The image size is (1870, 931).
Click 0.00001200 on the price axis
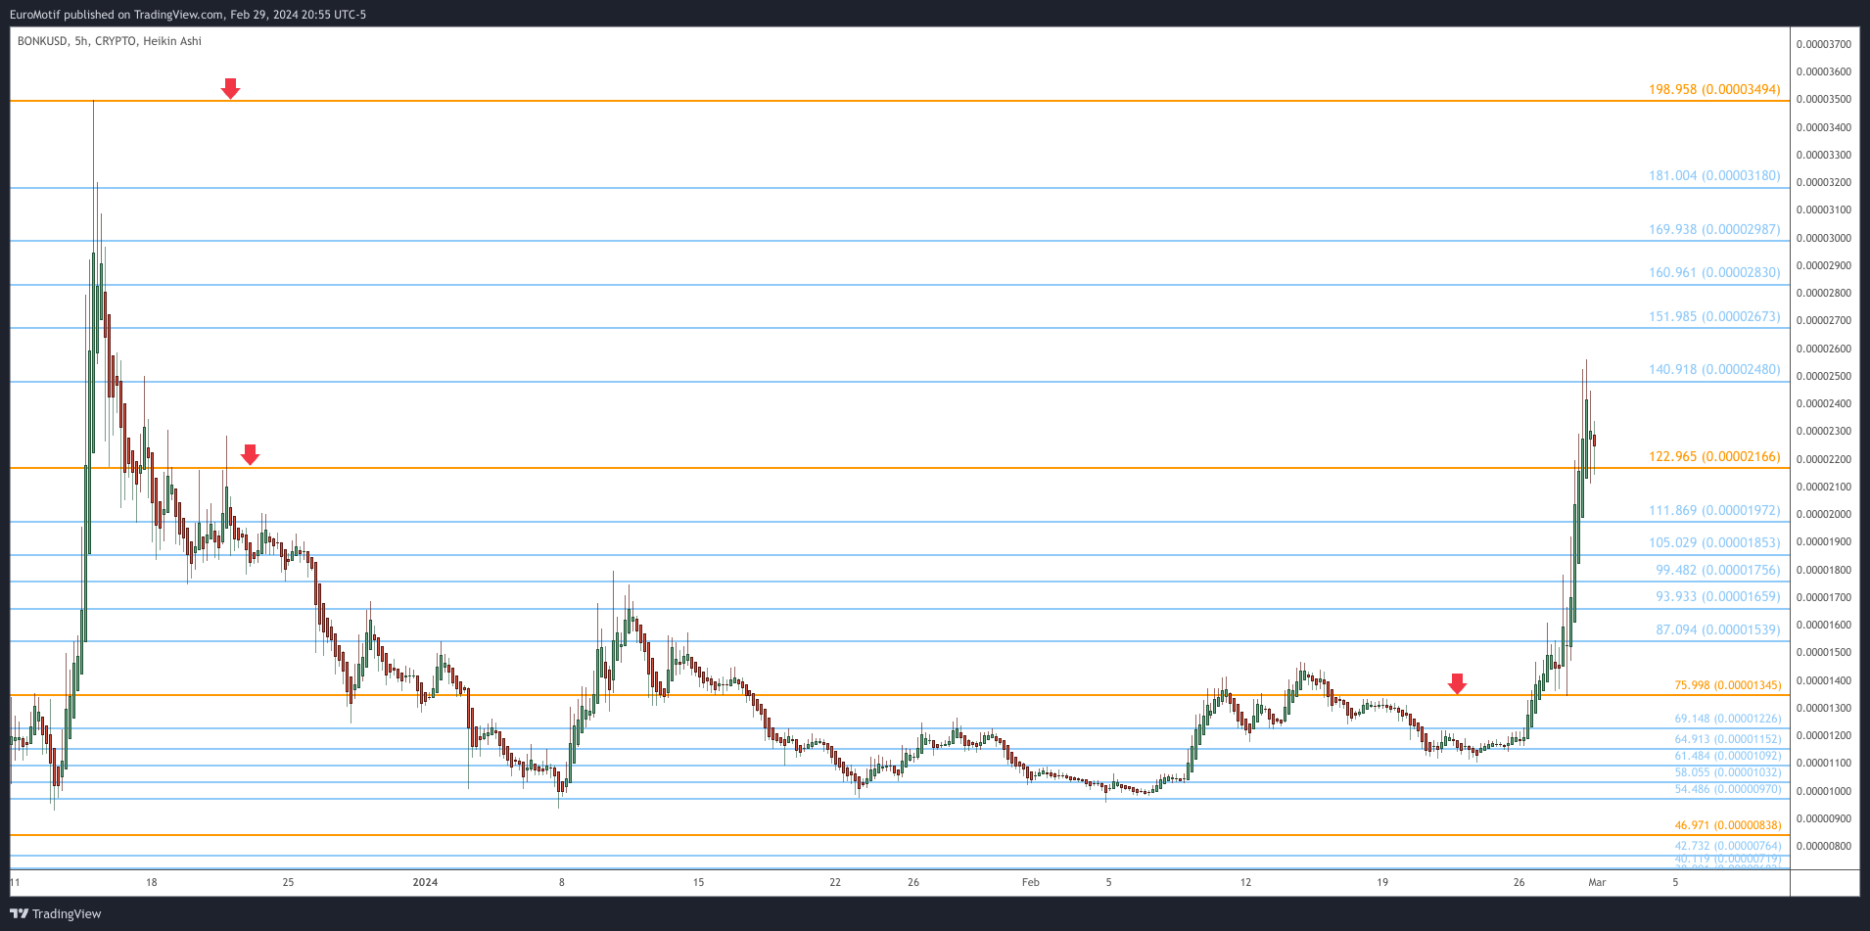coord(1824,735)
